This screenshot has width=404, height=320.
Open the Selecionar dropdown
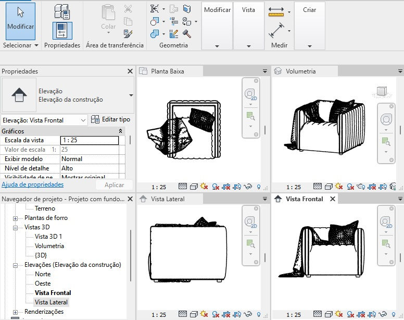tap(20, 45)
